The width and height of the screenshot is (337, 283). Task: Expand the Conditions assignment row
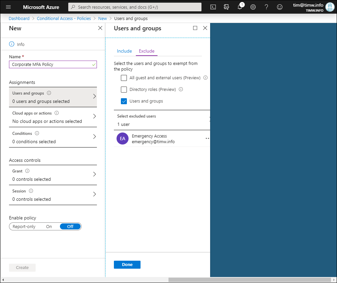pyautogui.click(x=53, y=137)
